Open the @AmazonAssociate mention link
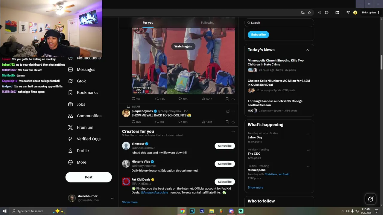Viewport: 383px width, 215px height. coord(154,193)
